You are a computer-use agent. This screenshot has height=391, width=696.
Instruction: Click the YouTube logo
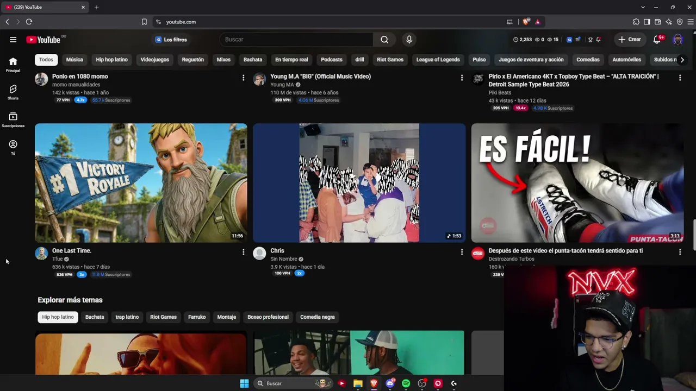pyautogui.click(x=43, y=40)
